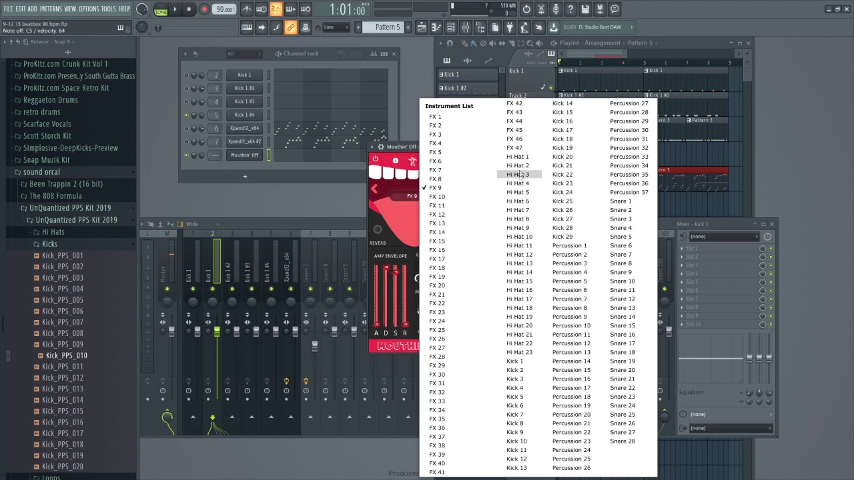Click the save project floppy icon
854x480 pixels.
pos(585,9)
